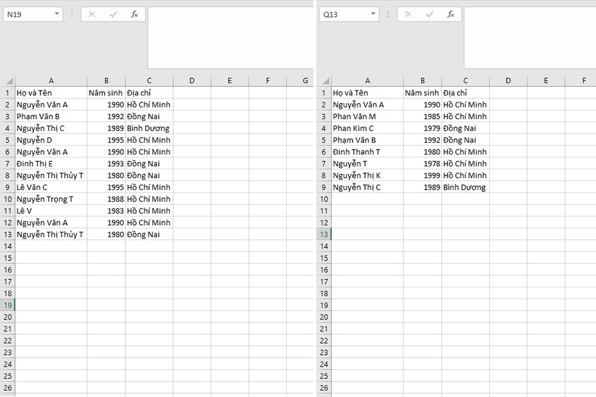596x397 pixels.
Task: Open the Name Box dropdown showing Q13
Action: (x=373, y=14)
